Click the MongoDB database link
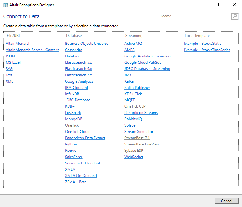The height and width of the screenshot is (207, 242). pos(74,119)
